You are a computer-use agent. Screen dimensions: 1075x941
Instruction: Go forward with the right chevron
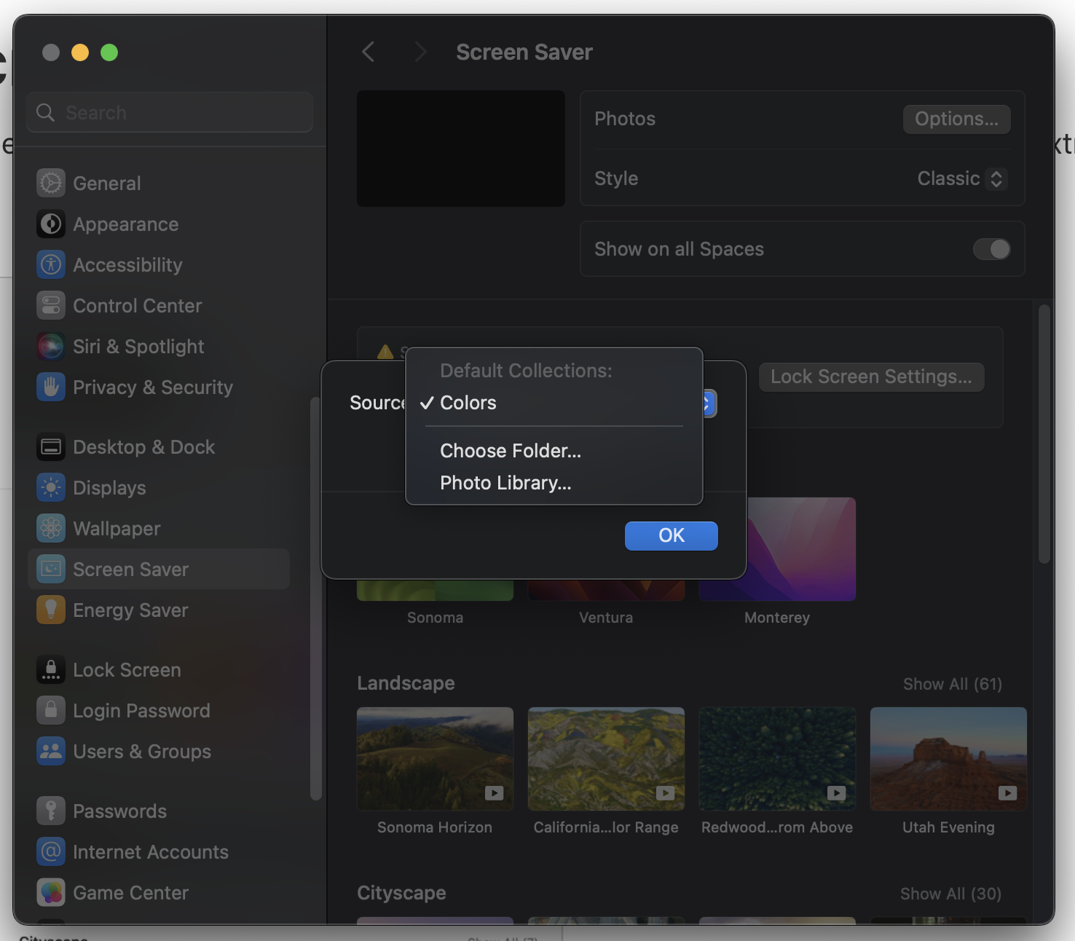click(x=420, y=52)
